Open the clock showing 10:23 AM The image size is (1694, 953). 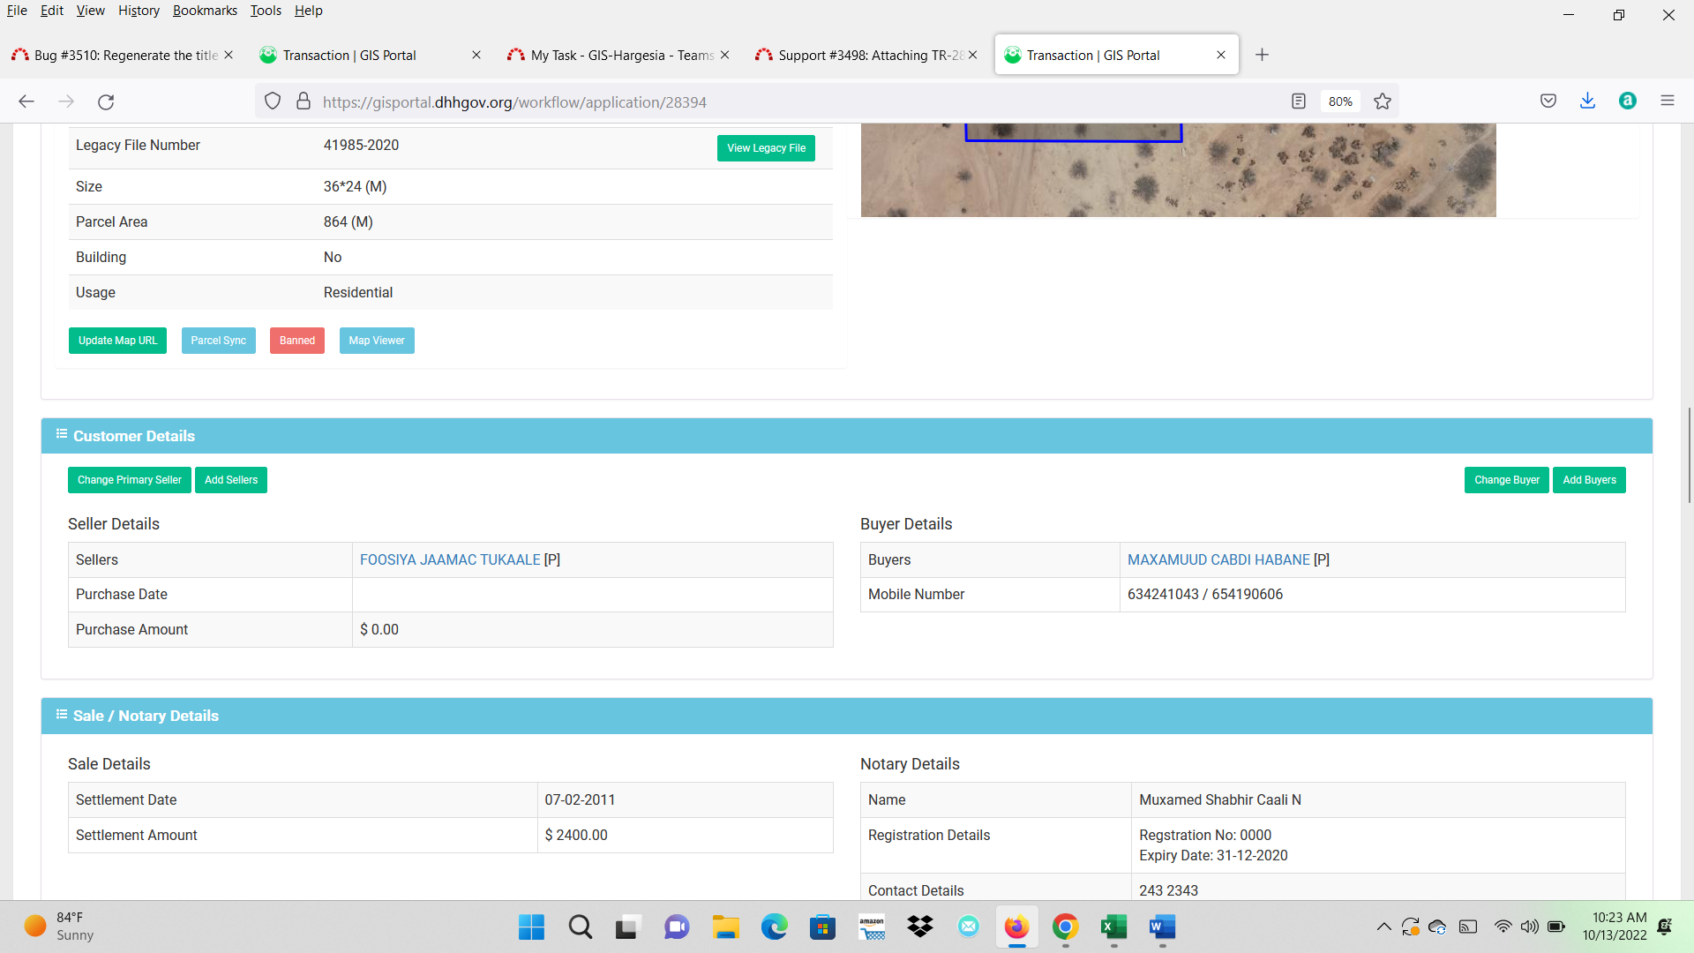[1615, 927]
